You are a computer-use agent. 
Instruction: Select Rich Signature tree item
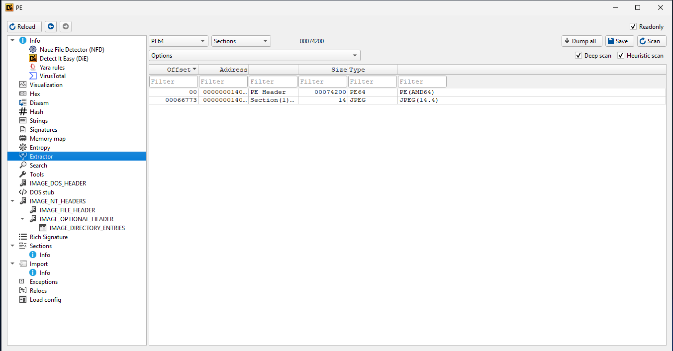(48, 237)
